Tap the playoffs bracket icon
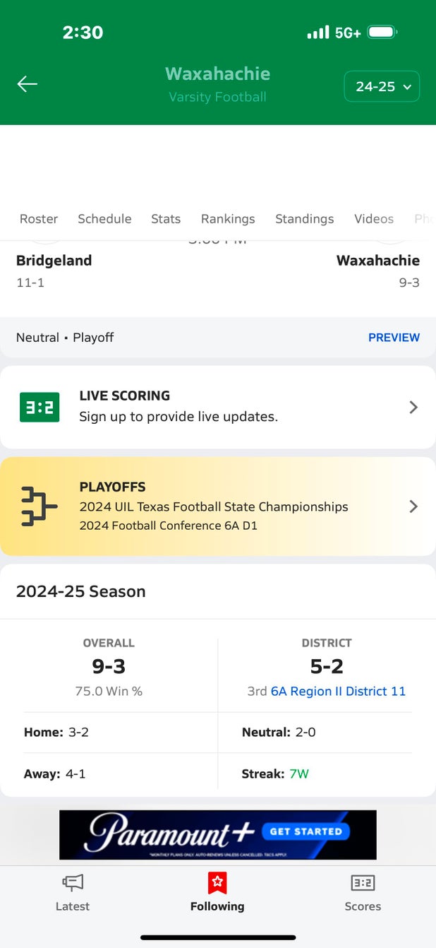 tap(39, 506)
